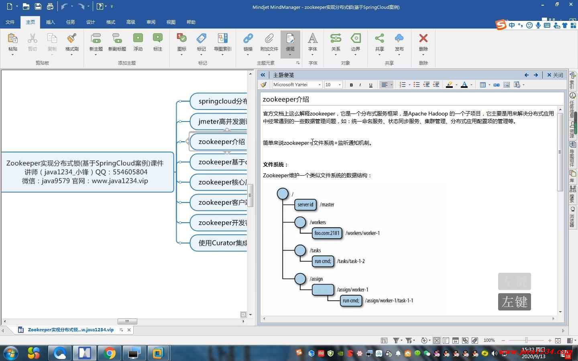Toggle the fit-map focus icon in status bar
Screen dimensions: 578x361
436,341
